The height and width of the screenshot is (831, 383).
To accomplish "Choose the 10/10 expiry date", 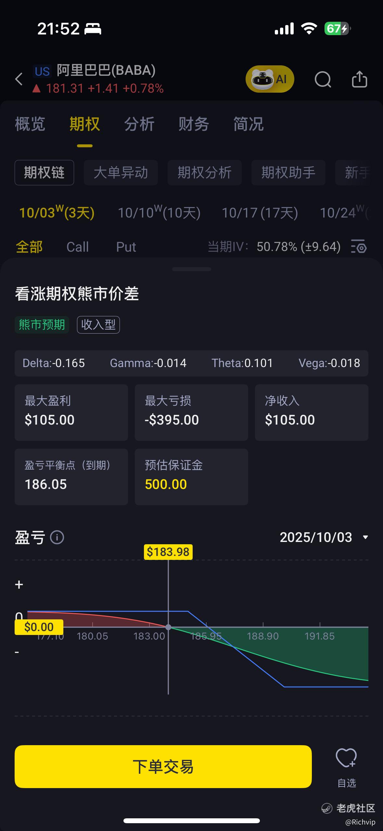I will click(x=159, y=213).
